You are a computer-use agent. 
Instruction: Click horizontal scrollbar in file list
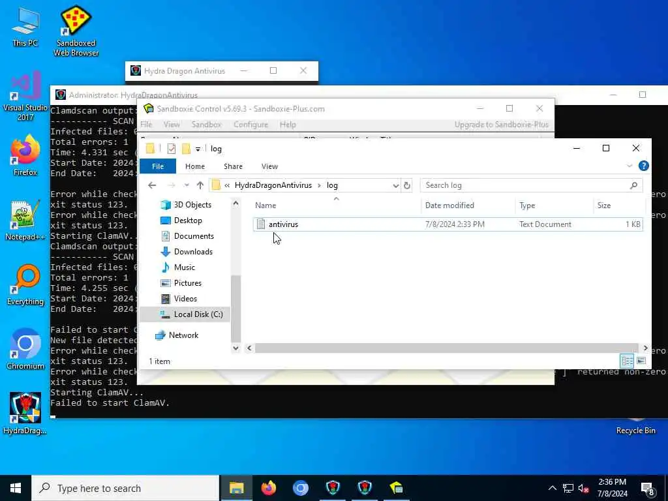446,348
